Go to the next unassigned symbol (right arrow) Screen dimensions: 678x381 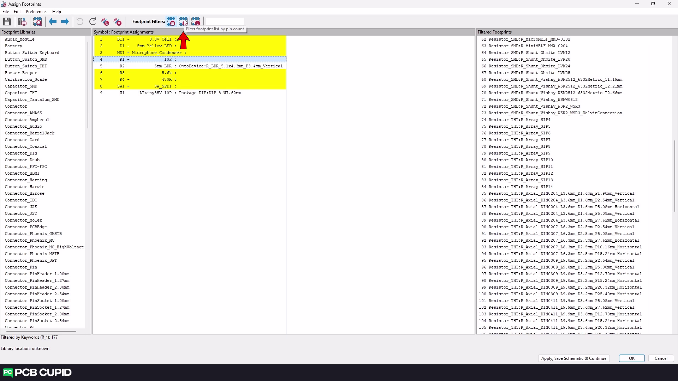(x=65, y=22)
